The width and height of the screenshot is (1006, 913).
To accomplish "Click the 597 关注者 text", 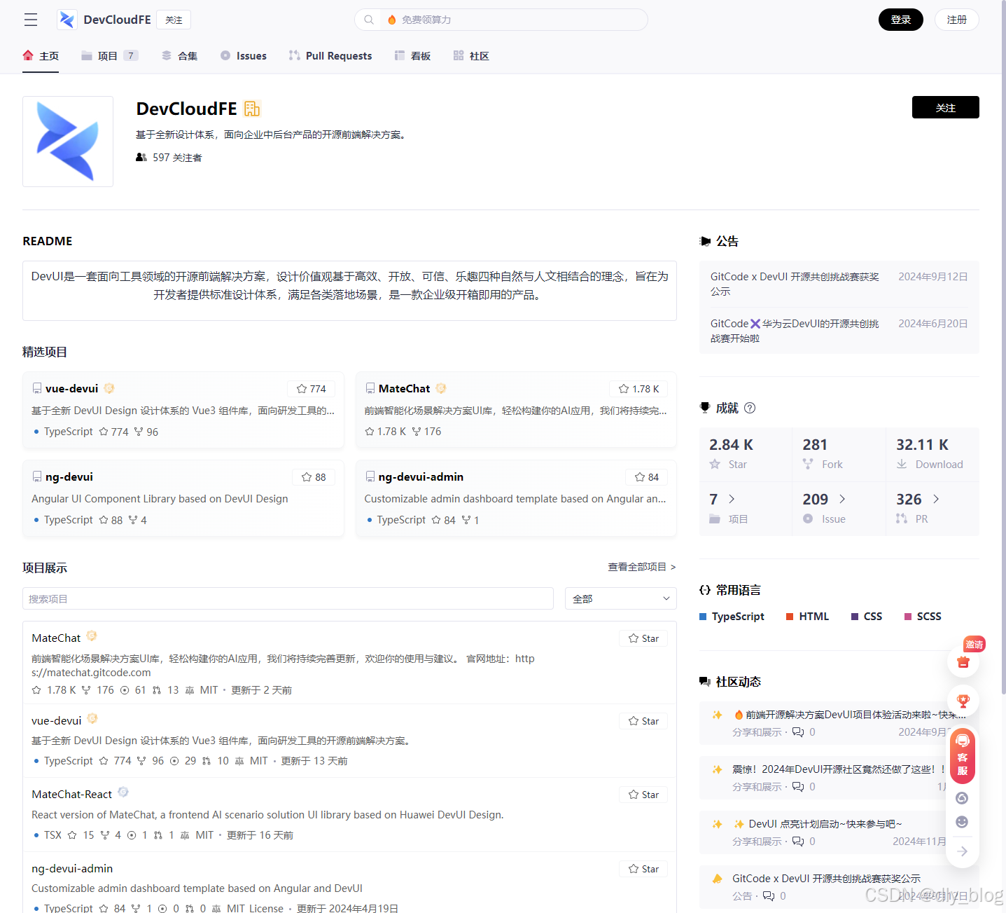I will (177, 158).
